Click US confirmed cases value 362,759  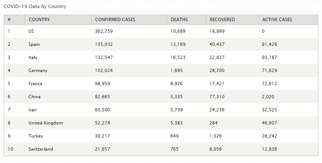104,31
